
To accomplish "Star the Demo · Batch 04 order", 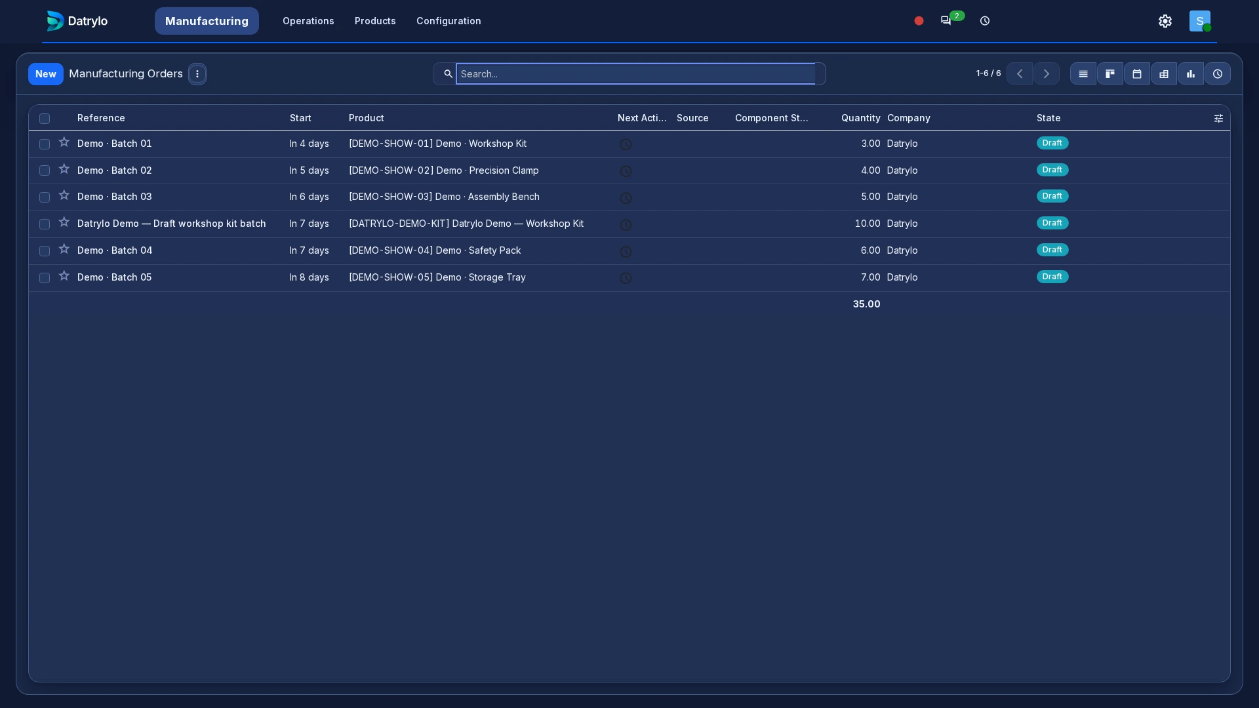I will tap(64, 249).
